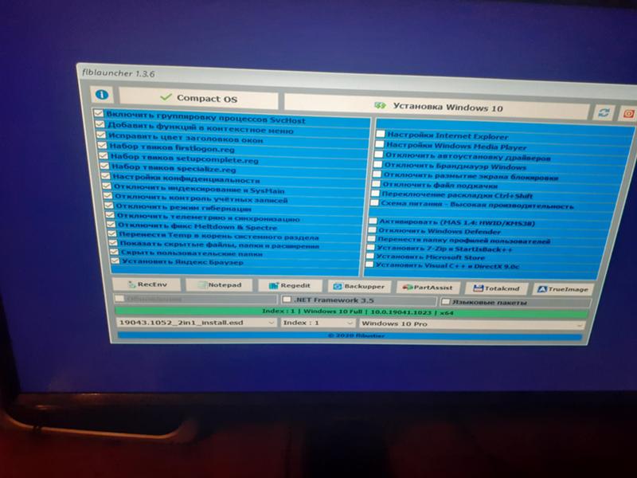637x478 pixels.
Task: Uncheck Отключить фикс Meltdown & Spectre
Action: [111, 225]
